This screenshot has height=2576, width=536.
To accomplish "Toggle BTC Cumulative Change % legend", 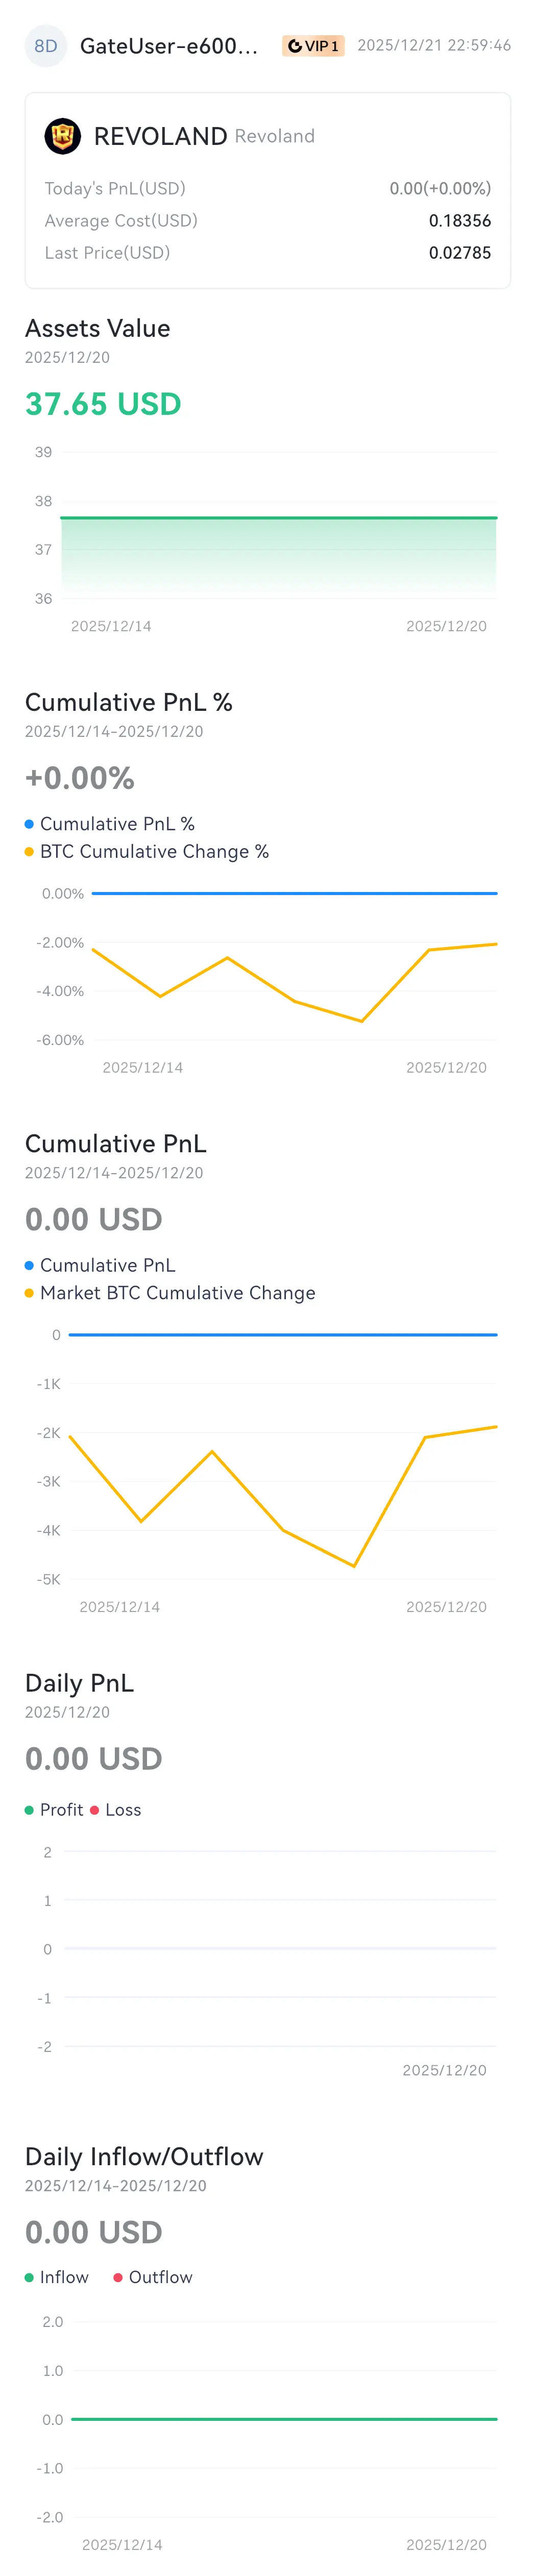I will click(147, 852).
